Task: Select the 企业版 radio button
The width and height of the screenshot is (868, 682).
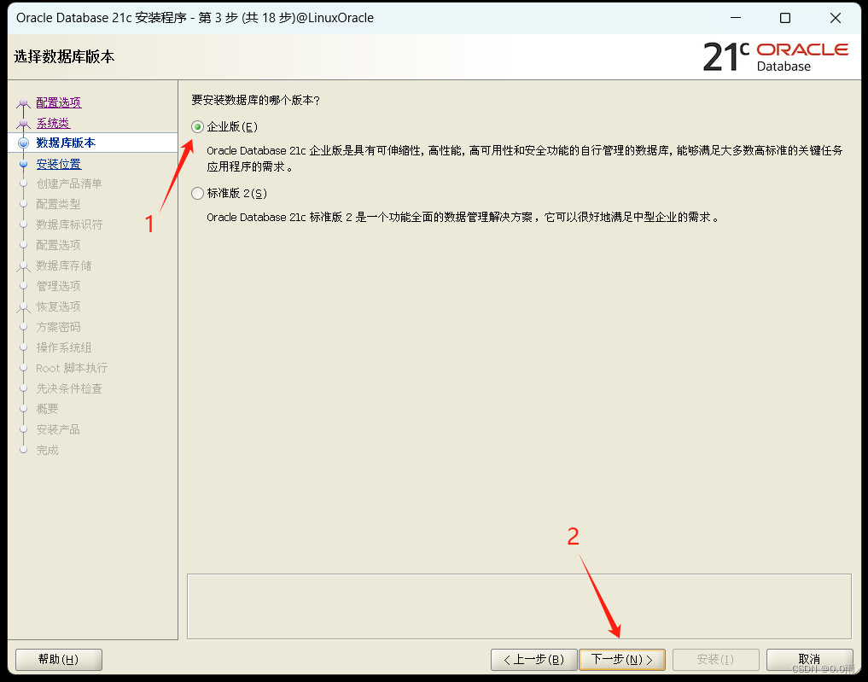Action: pos(196,125)
